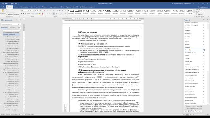210x118 pixels.
Task: Collapse the 3 Меры heading in navigation
Action: click(x=2, y=63)
